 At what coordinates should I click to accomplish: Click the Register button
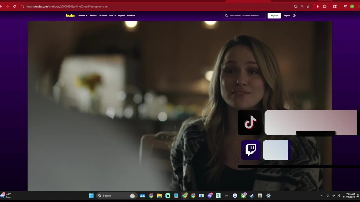tap(274, 15)
